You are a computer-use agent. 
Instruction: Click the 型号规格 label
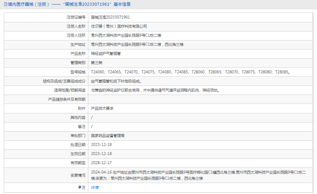(78, 72)
